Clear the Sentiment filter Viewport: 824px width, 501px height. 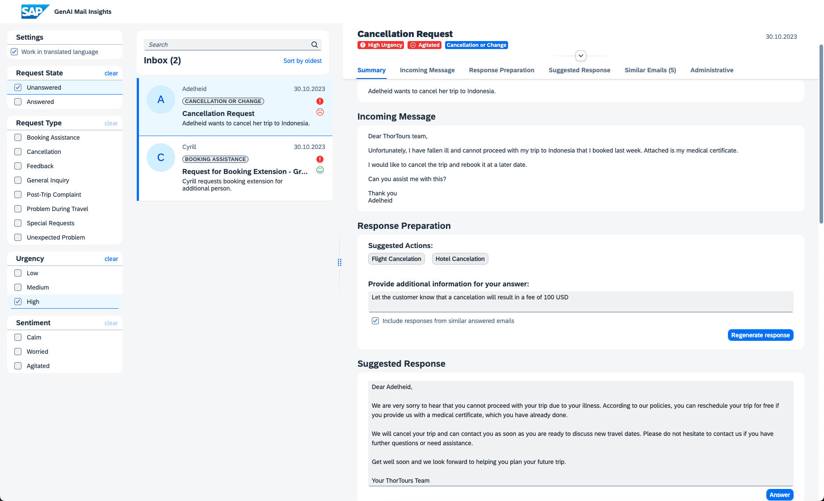(x=111, y=323)
